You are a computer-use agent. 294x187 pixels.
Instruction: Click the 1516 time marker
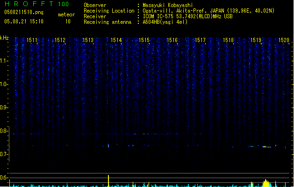coord(172,40)
